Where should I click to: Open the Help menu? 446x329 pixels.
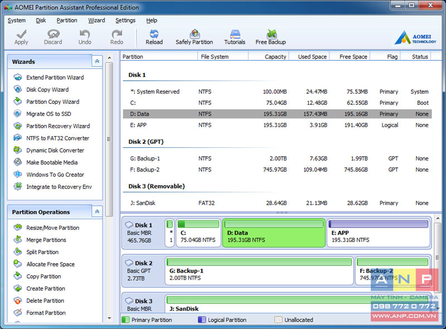pyautogui.click(x=152, y=21)
